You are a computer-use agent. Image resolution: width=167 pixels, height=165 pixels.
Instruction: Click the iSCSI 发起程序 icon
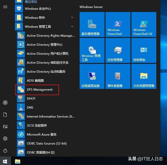(21, 125)
